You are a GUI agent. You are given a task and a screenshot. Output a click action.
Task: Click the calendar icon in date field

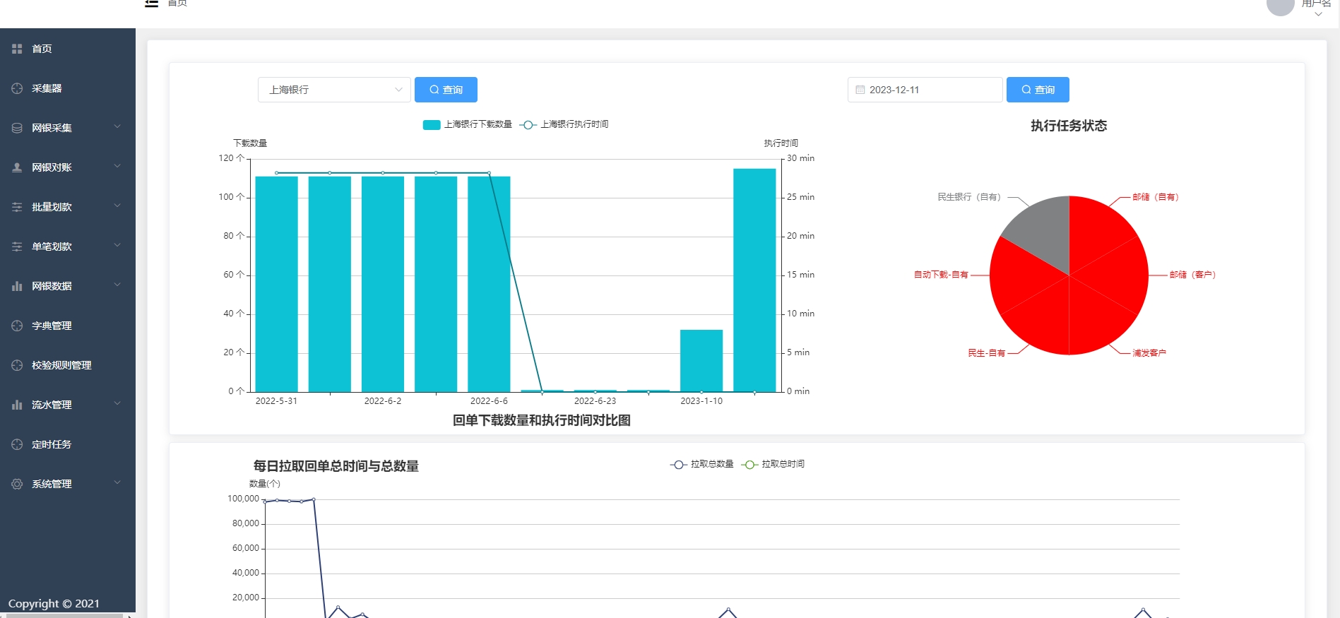(860, 90)
